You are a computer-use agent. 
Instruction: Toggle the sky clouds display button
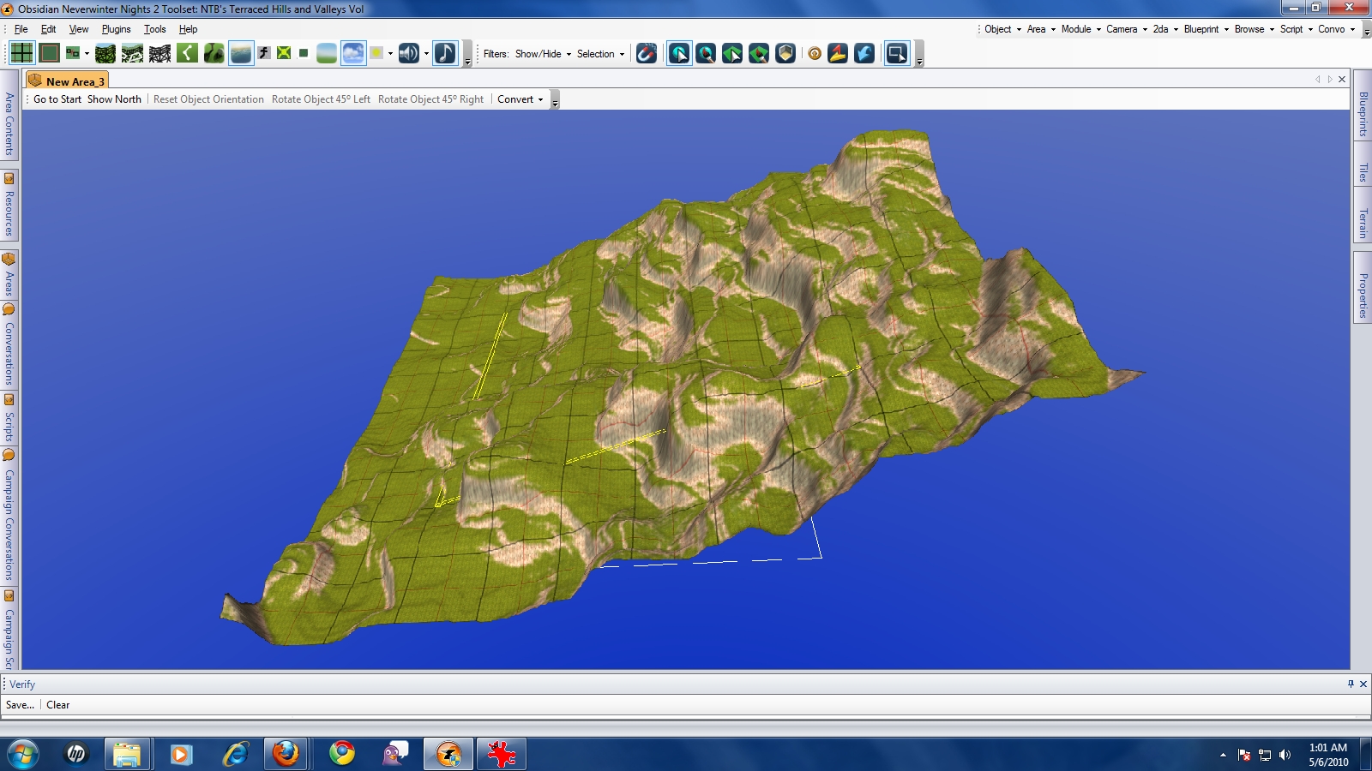(x=352, y=54)
